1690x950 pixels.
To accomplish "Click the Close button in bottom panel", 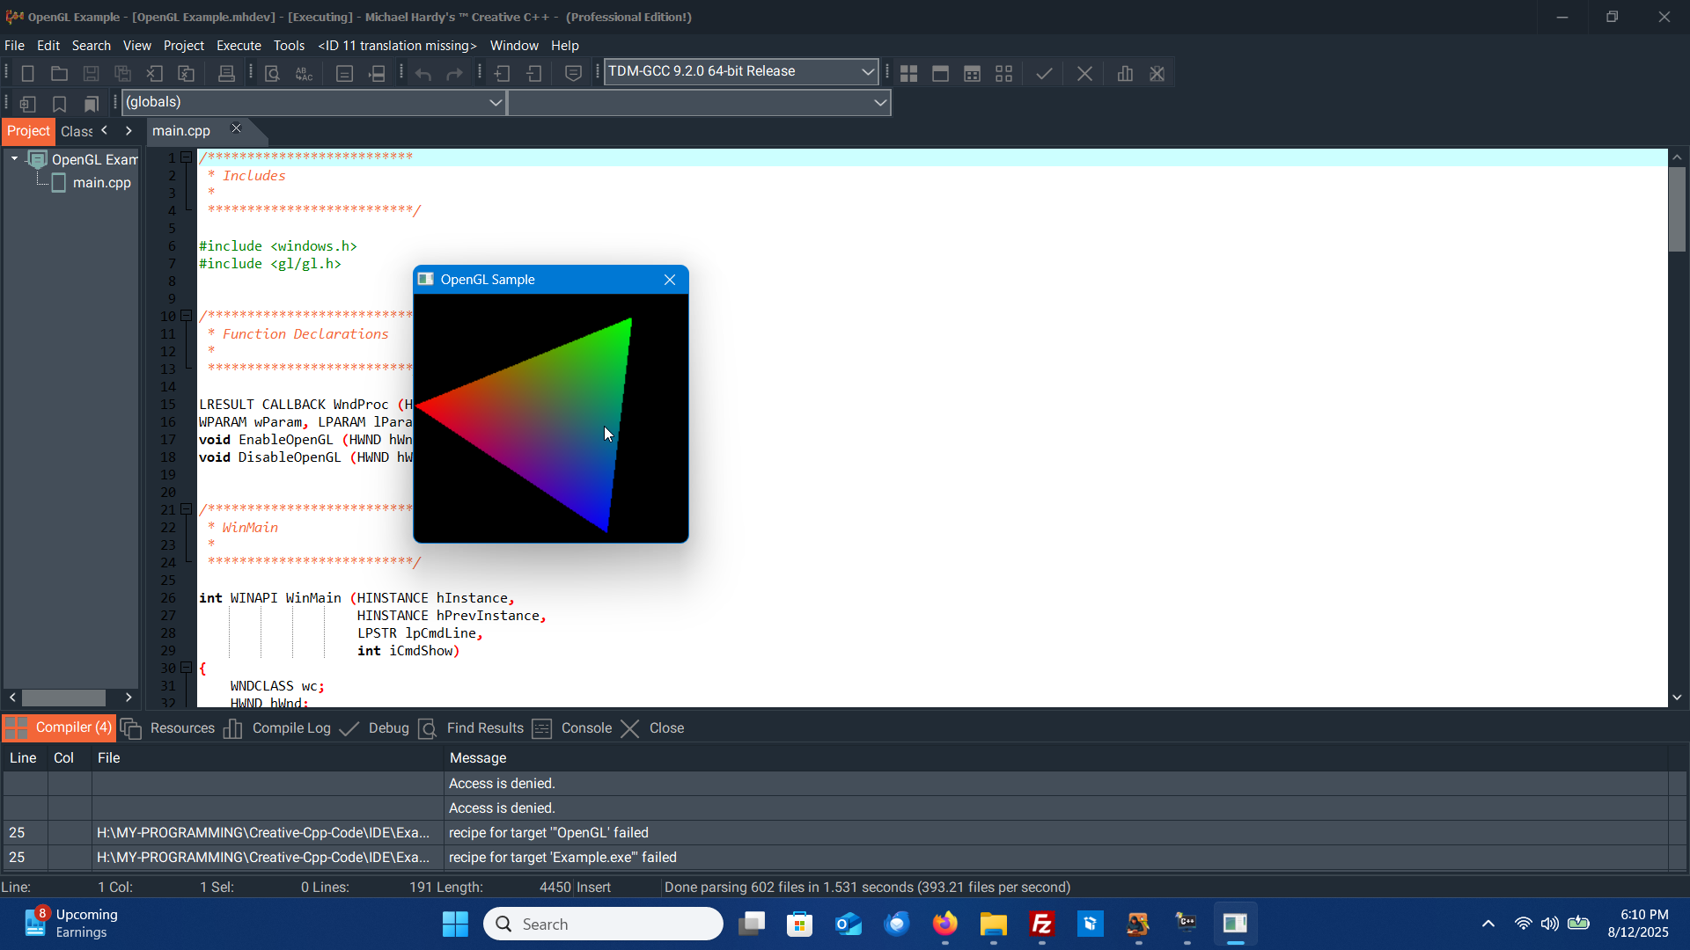I will coord(665,728).
